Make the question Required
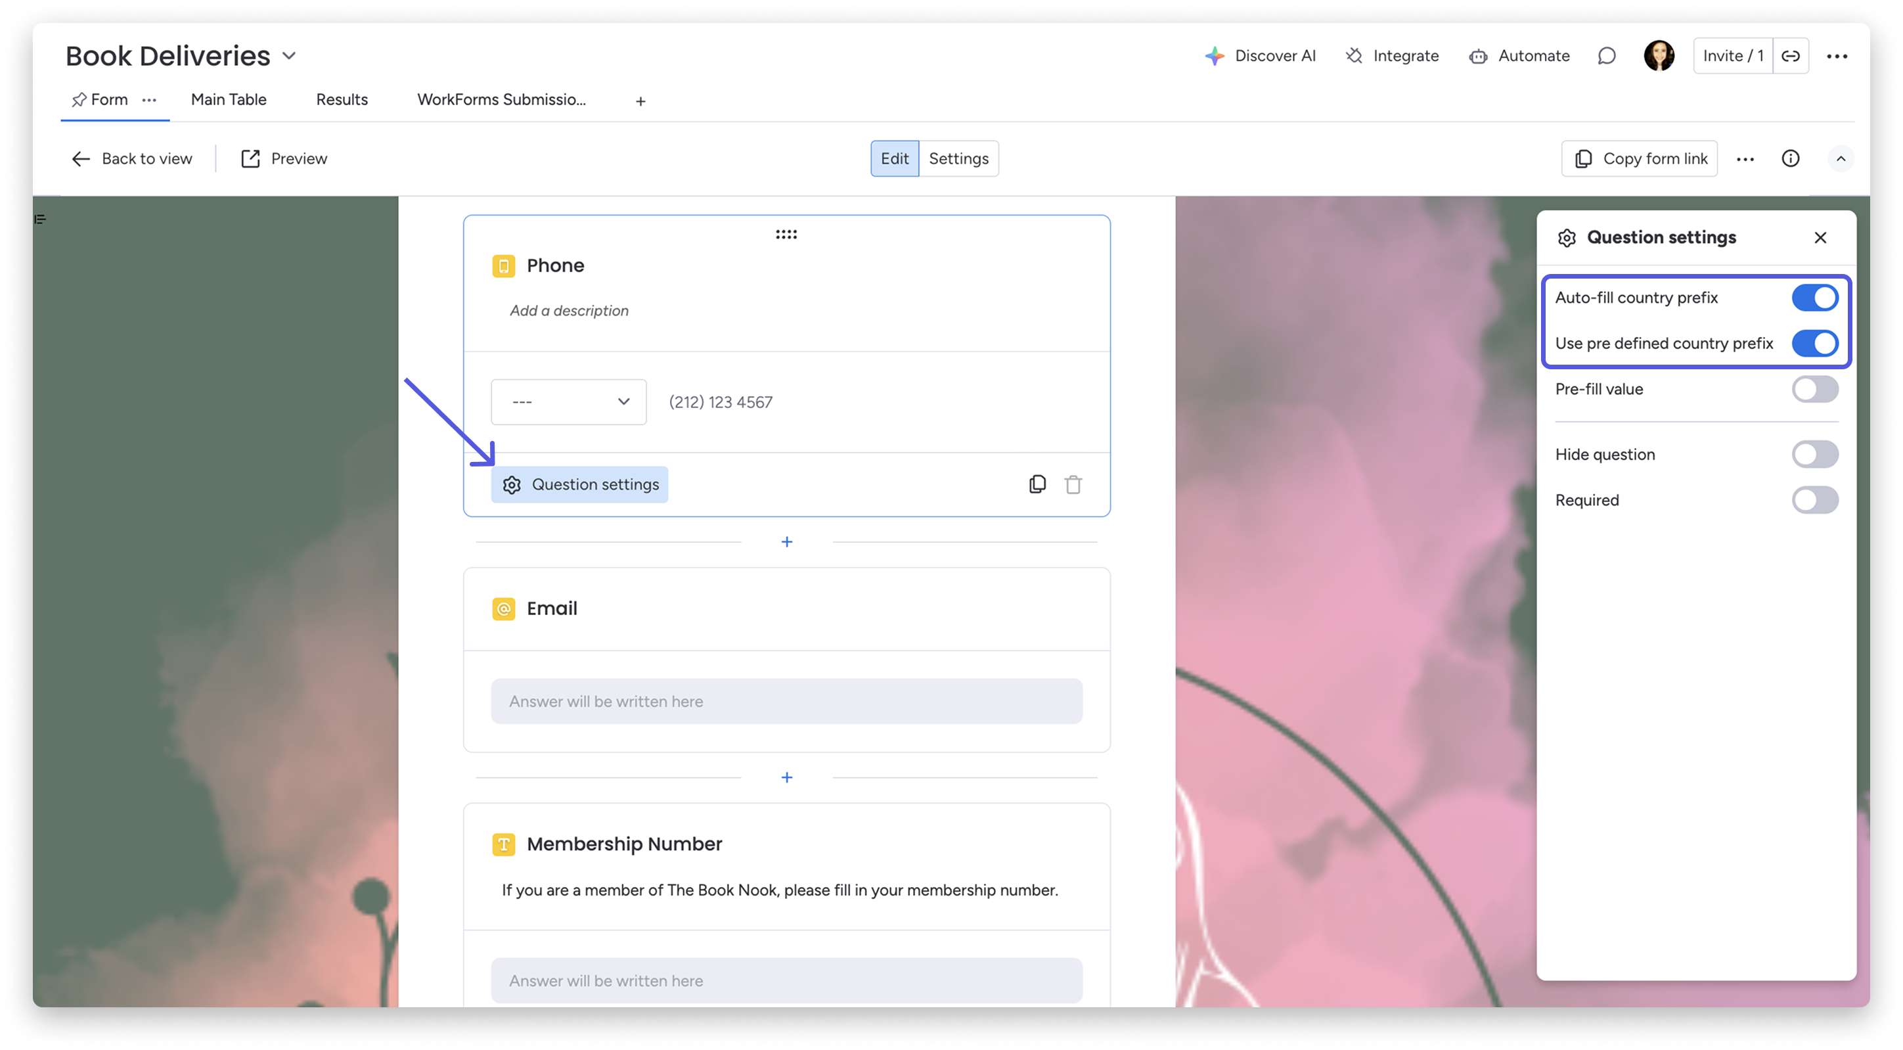Image resolution: width=1903 pixels, height=1050 pixels. pos(1814,500)
